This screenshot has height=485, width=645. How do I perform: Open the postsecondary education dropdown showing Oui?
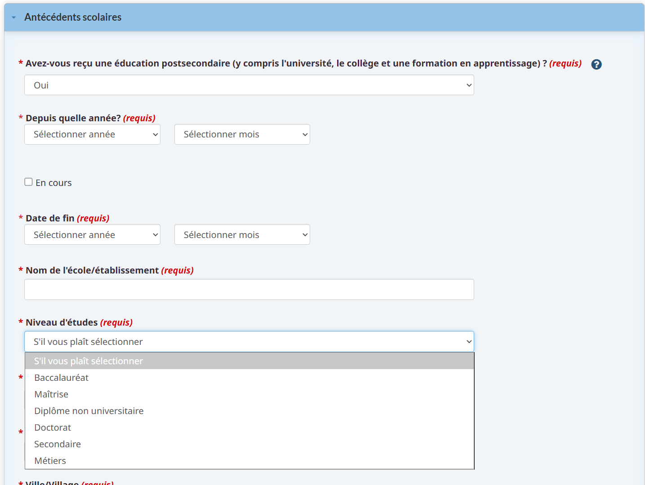249,85
